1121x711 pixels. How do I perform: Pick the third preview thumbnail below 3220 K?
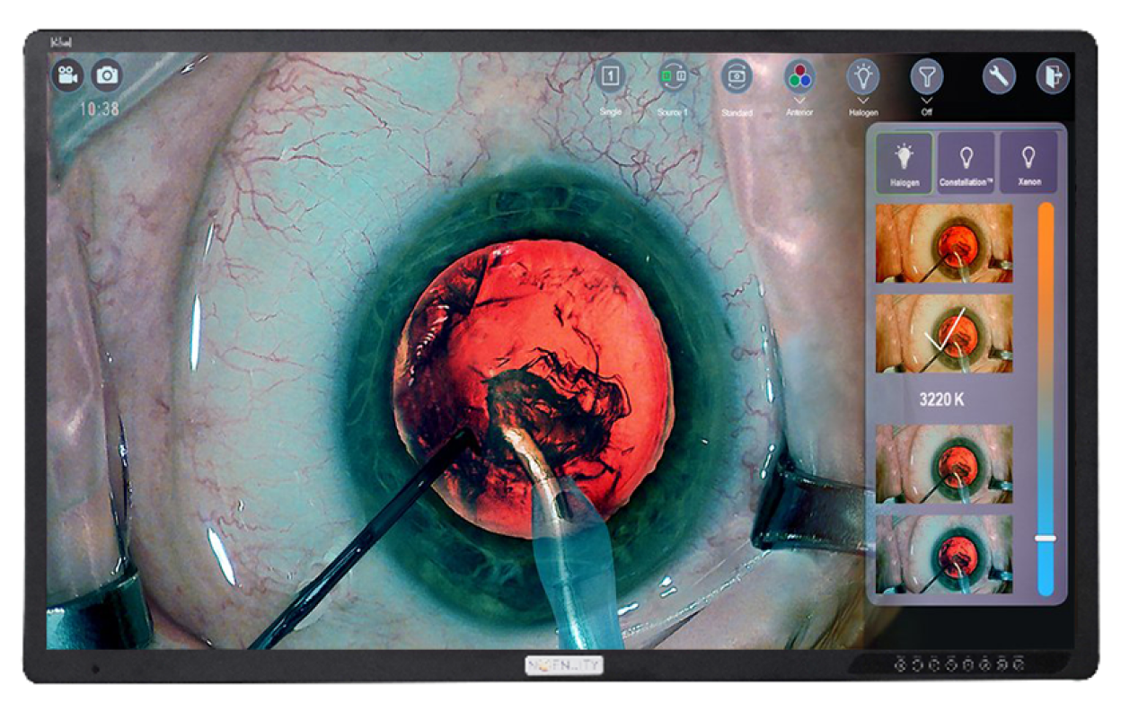click(943, 463)
